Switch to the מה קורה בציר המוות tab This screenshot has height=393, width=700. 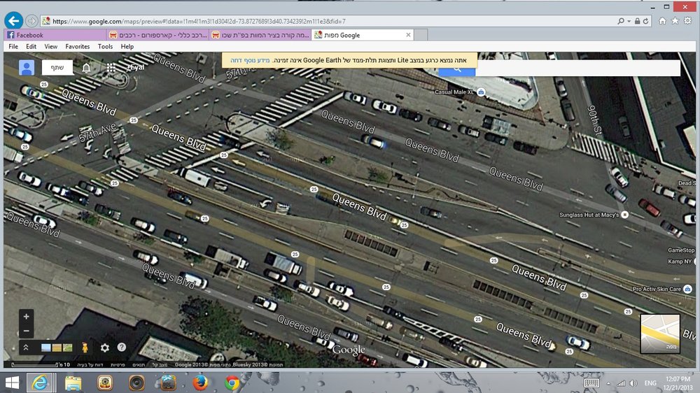pyautogui.click(x=260, y=35)
